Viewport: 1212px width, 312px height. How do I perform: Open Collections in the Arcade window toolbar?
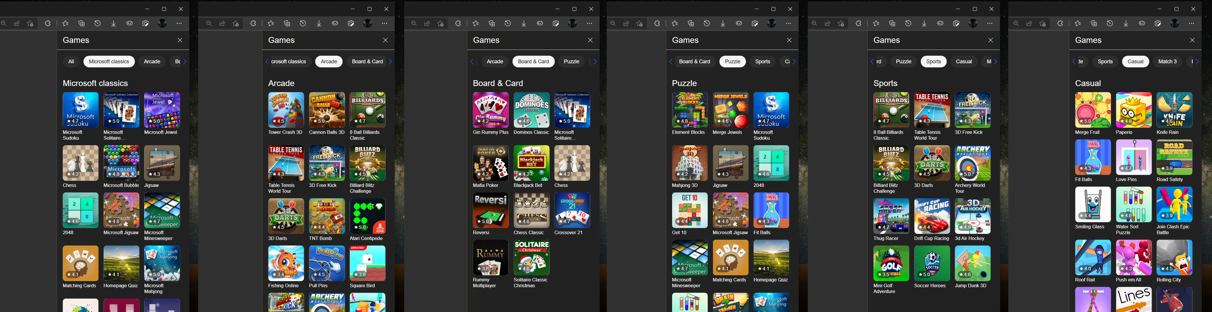click(x=287, y=23)
